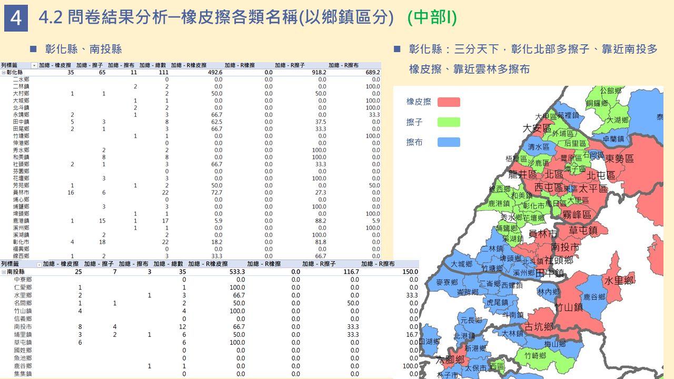Select the 二水鄉 row label
The width and height of the screenshot is (674, 379).
click(21, 79)
